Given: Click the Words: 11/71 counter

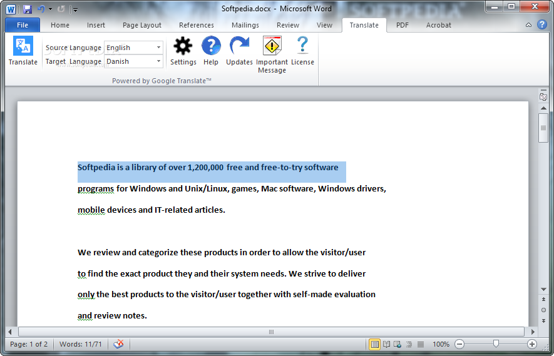Looking at the screenshot, I should (81, 344).
